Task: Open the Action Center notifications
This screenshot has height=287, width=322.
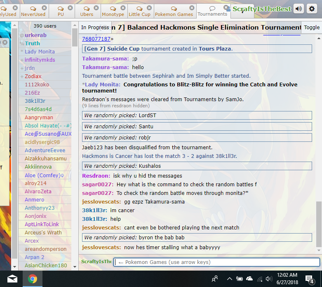Action: point(310,279)
